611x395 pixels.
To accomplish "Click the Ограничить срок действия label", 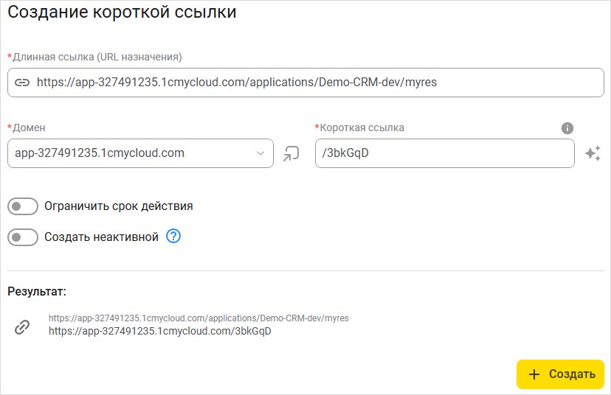I will 119,206.
